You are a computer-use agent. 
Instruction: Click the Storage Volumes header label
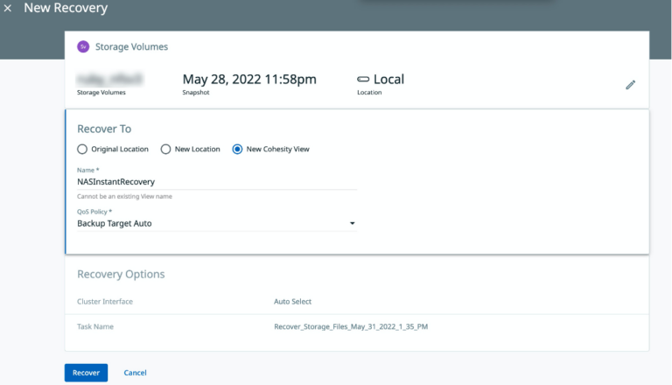tap(131, 46)
